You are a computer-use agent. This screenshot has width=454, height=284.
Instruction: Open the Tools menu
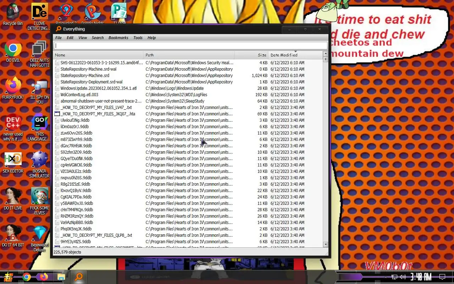point(138,38)
